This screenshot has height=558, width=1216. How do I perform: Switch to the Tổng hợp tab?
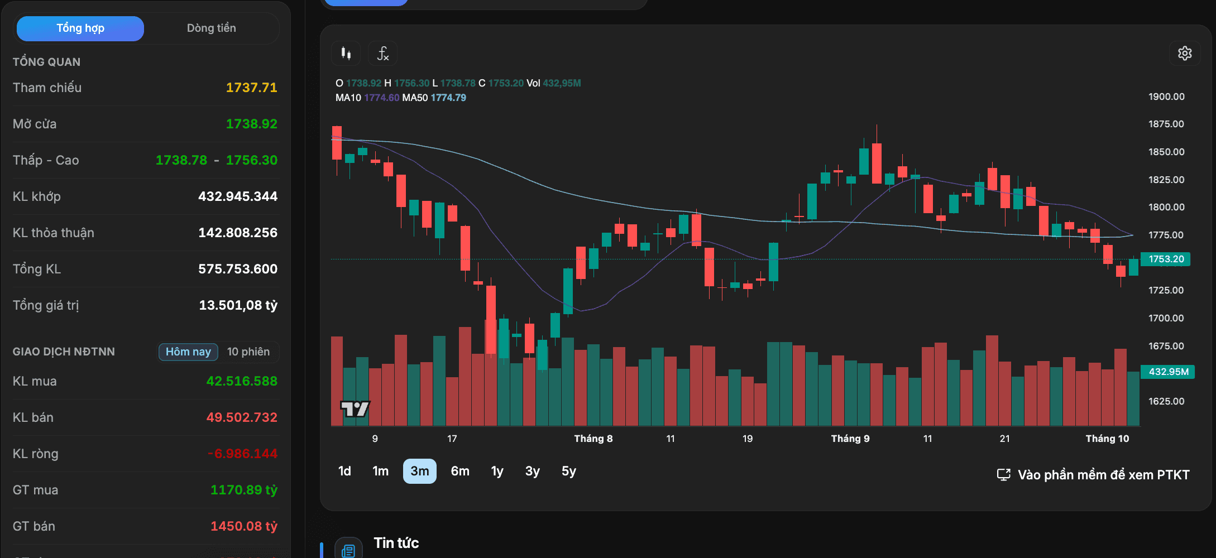click(x=80, y=28)
